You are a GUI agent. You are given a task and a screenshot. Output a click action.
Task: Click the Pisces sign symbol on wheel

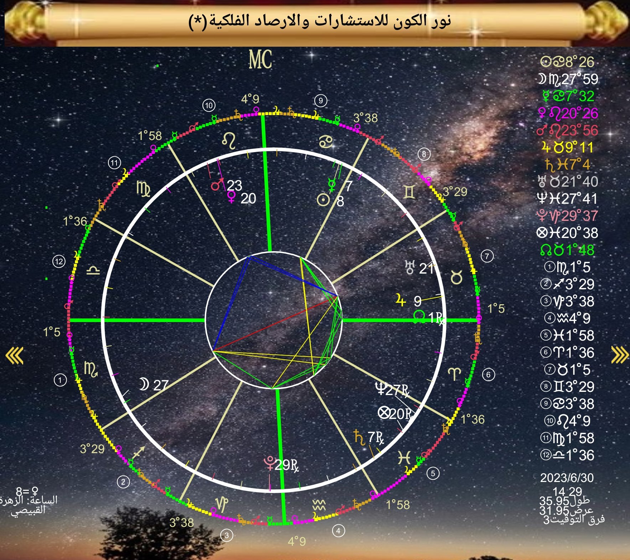(x=404, y=458)
